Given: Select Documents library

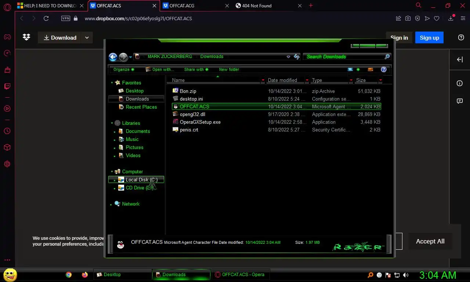Looking at the screenshot, I should pos(138,131).
